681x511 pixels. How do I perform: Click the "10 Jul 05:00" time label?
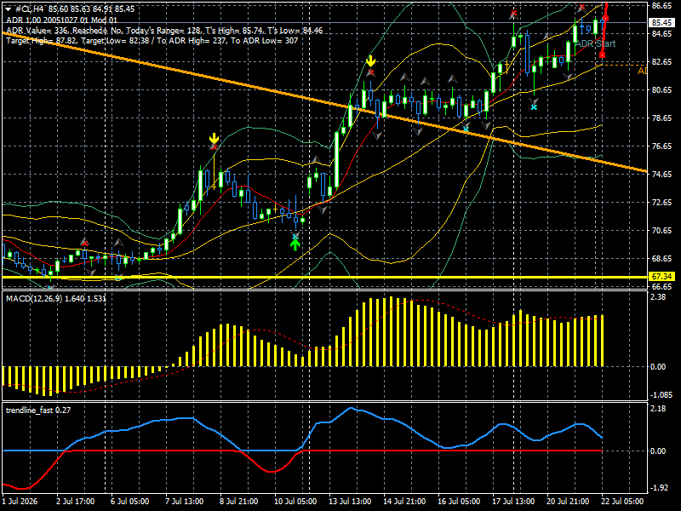click(295, 502)
